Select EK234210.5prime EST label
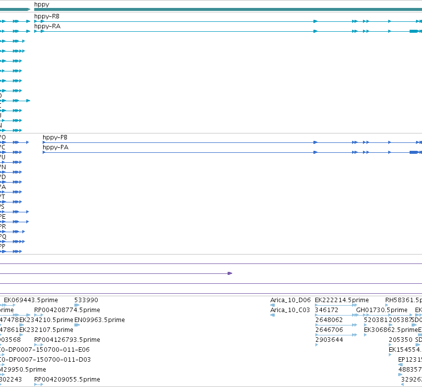 pyautogui.click(x=46, y=320)
